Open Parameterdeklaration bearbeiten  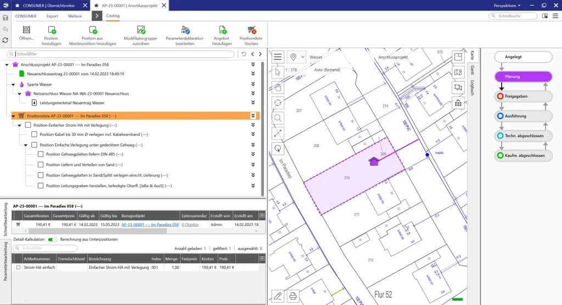184,31
